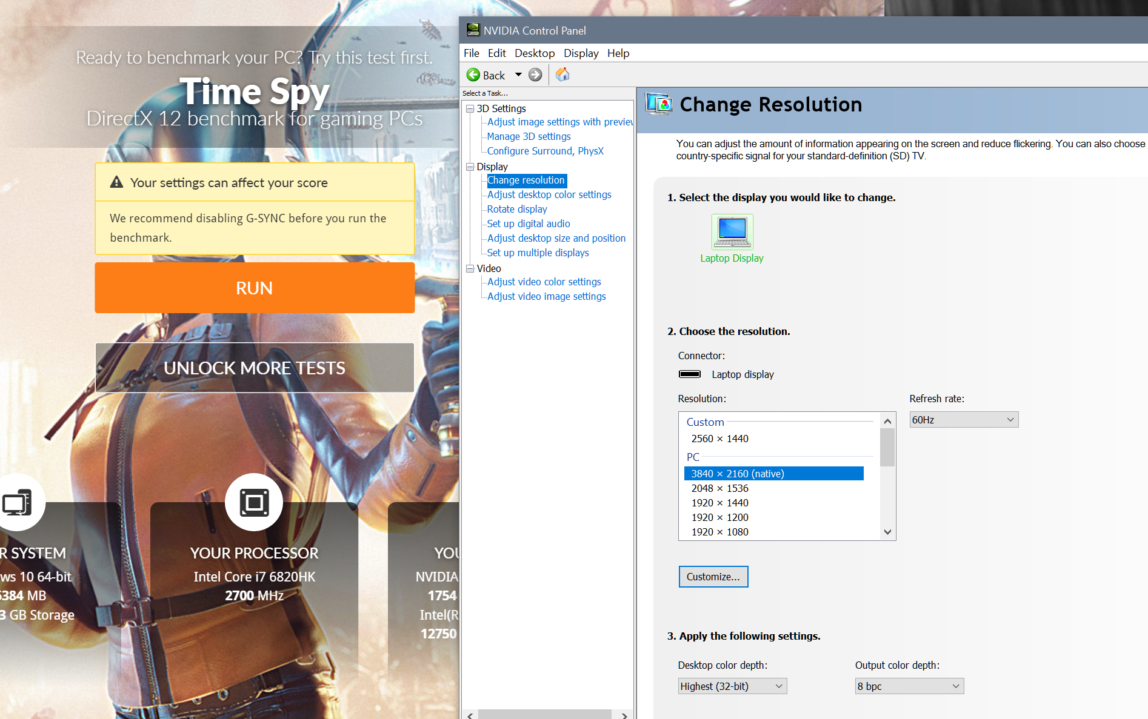Viewport: 1148px width, 719px height.
Task: Open Configure Surround, PhysX
Action: (x=546, y=151)
